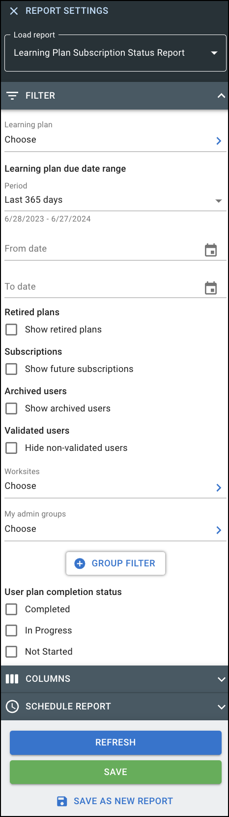Enable Show retired plans checkbox
The image size is (229, 817).
pyautogui.click(x=11, y=330)
